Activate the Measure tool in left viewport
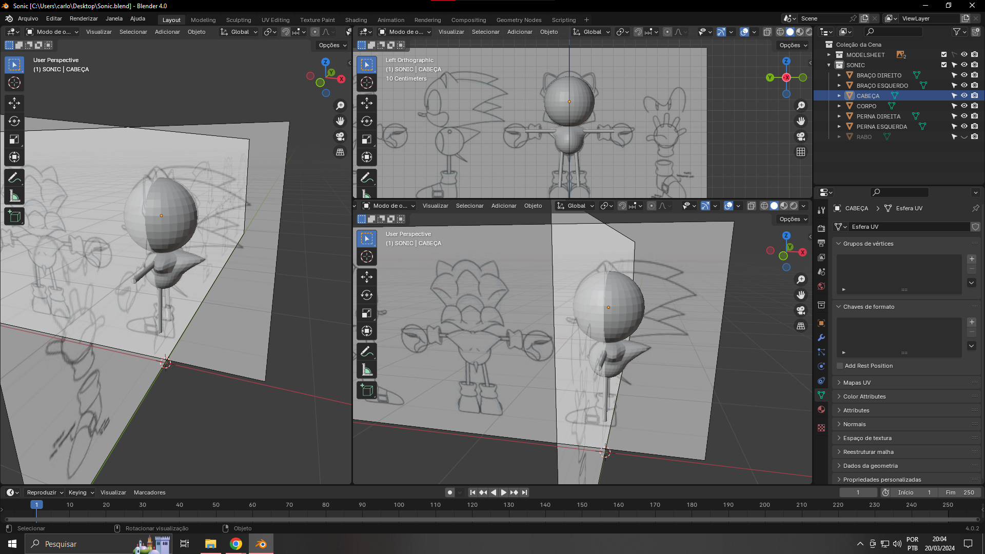The image size is (985, 554). pyautogui.click(x=14, y=196)
